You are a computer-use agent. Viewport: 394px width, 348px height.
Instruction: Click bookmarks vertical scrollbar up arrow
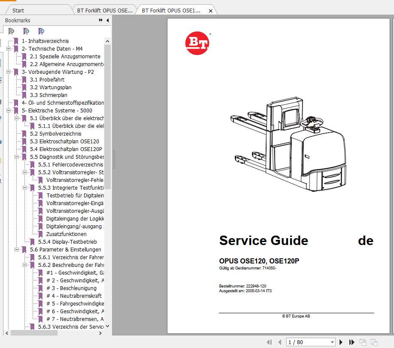tap(108, 41)
